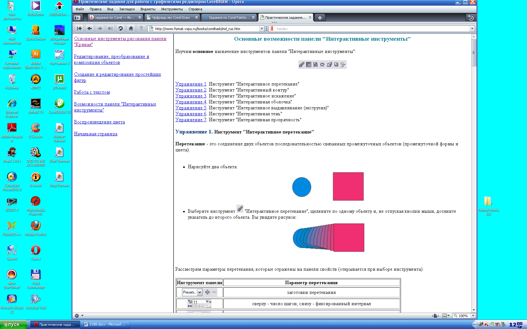Open a new tab with the plus button
This screenshot has width=527, height=329.
click(320, 18)
